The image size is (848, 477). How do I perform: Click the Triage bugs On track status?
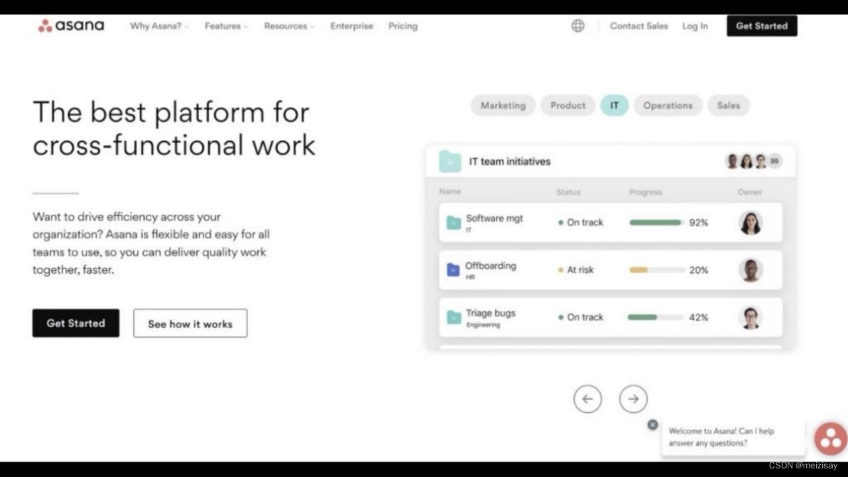(581, 317)
